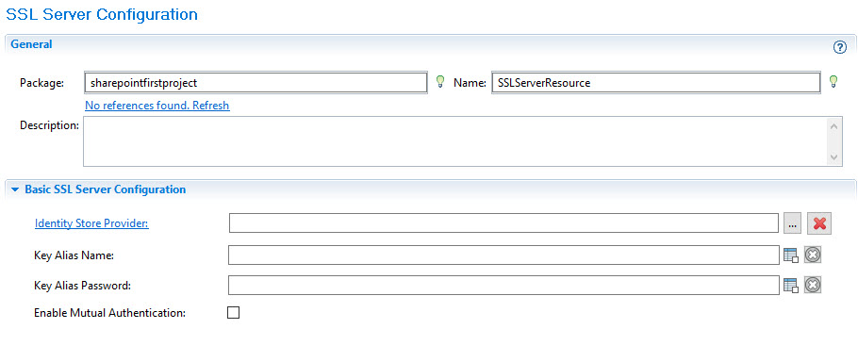Open the Identity Store Provider link
This screenshot has height=362, width=858.
point(91,223)
